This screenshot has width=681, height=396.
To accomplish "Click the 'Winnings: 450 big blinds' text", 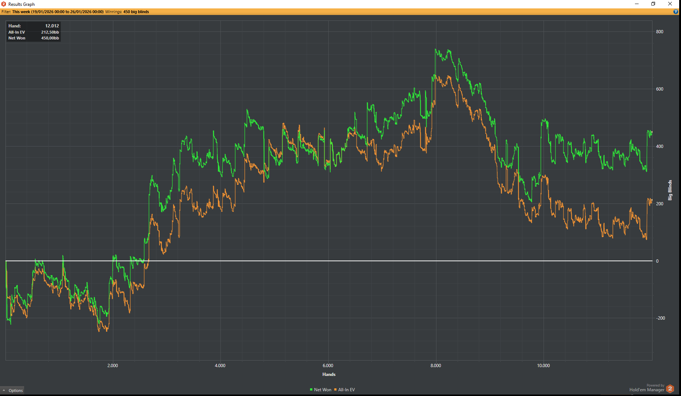I will [x=127, y=12].
